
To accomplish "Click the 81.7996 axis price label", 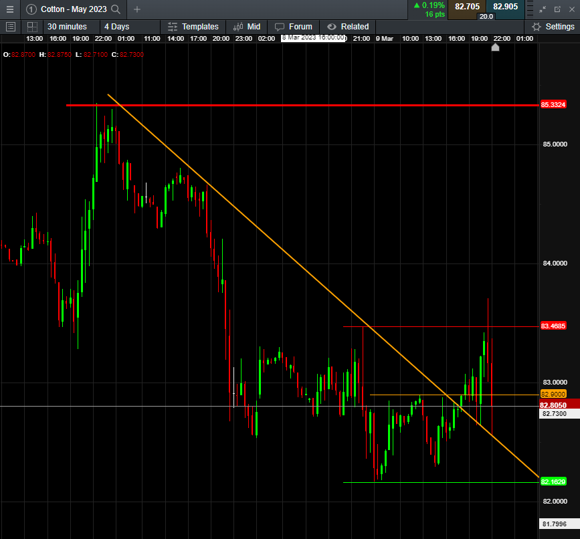I will coord(559,524).
